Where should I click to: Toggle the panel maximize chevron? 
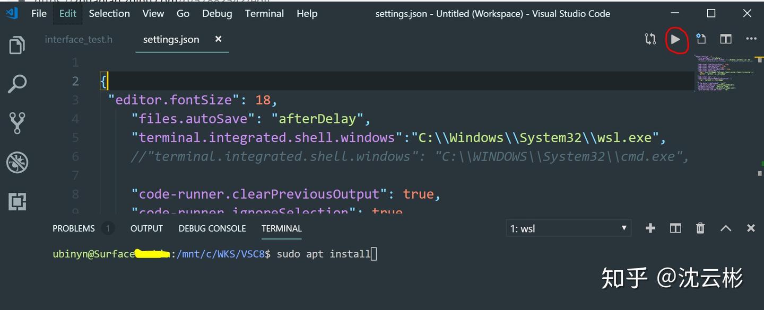click(x=725, y=228)
